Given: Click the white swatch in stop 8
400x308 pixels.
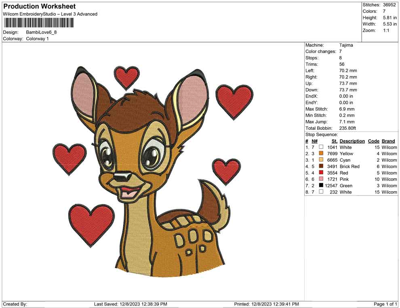Looking at the screenshot, I should (321, 192).
